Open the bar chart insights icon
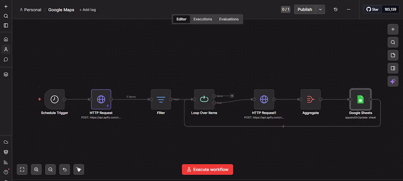 [x=6, y=162]
